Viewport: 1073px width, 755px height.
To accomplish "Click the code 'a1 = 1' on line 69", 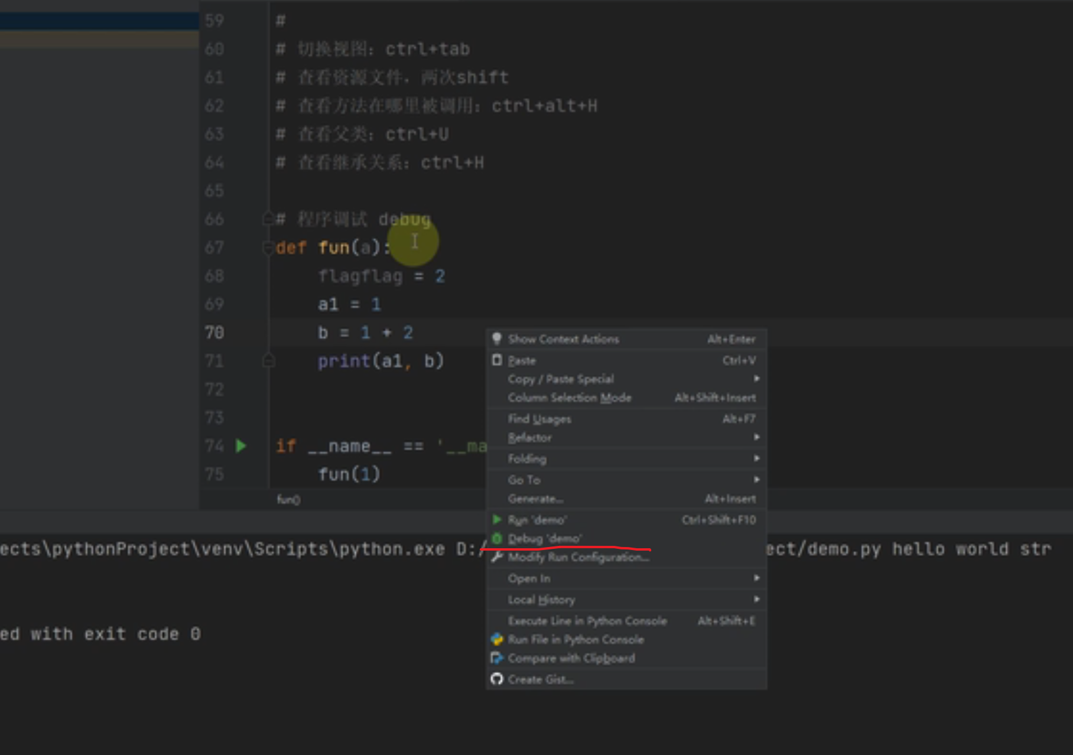I will click(x=349, y=304).
